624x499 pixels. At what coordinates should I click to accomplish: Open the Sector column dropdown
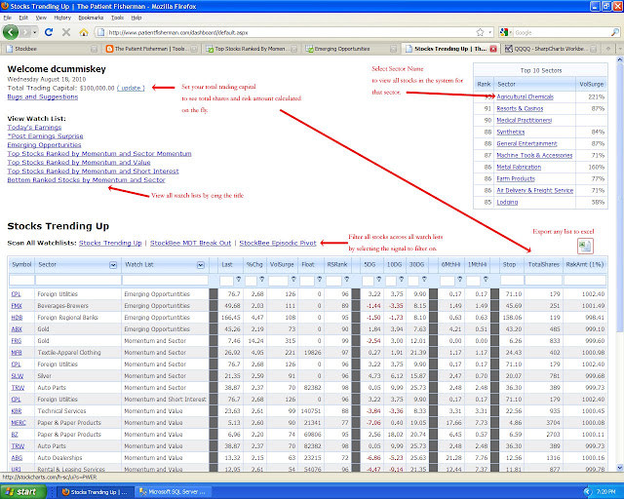[x=113, y=265]
